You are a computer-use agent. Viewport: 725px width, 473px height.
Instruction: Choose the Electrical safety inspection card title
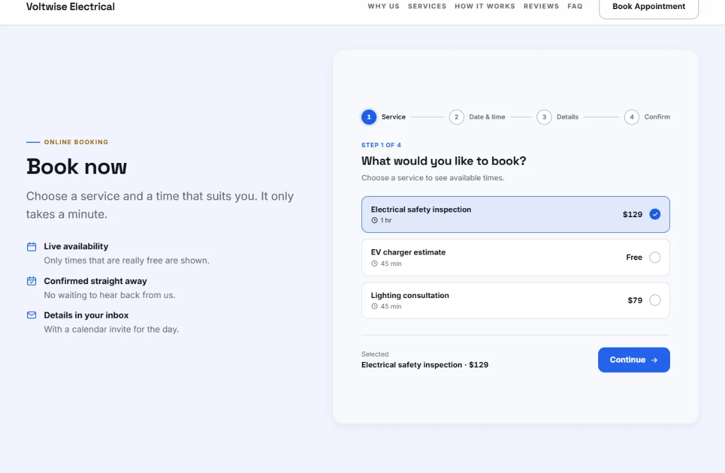tap(421, 209)
